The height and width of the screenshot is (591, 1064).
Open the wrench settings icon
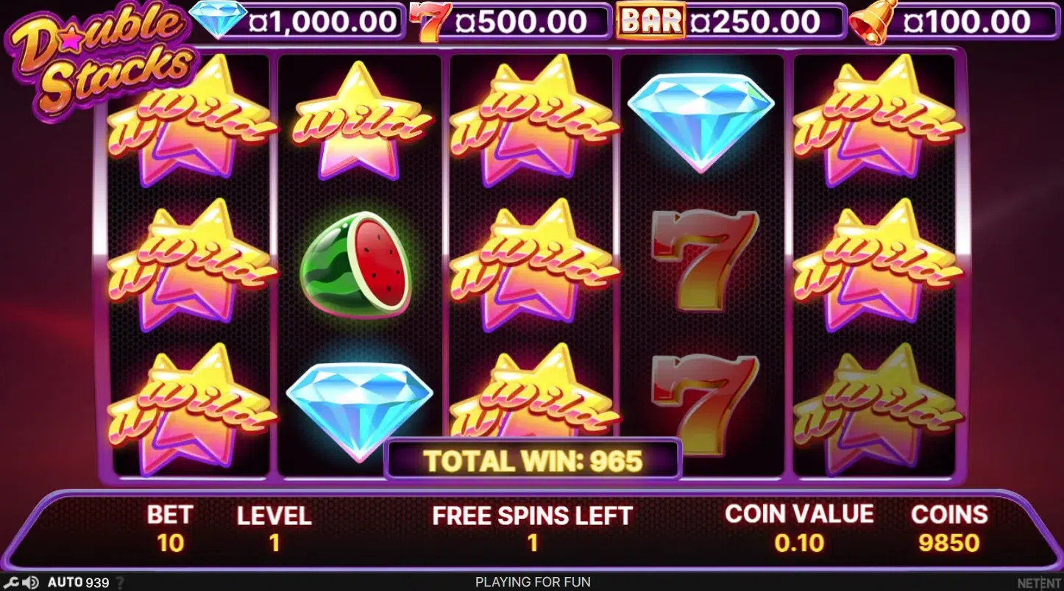(12, 583)
